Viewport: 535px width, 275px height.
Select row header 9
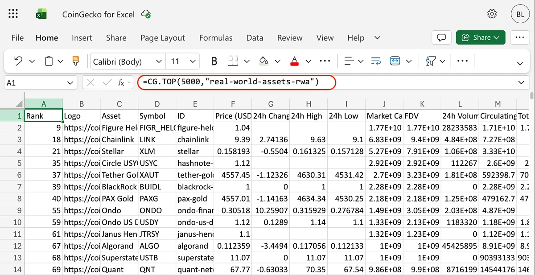pos(12,210)
